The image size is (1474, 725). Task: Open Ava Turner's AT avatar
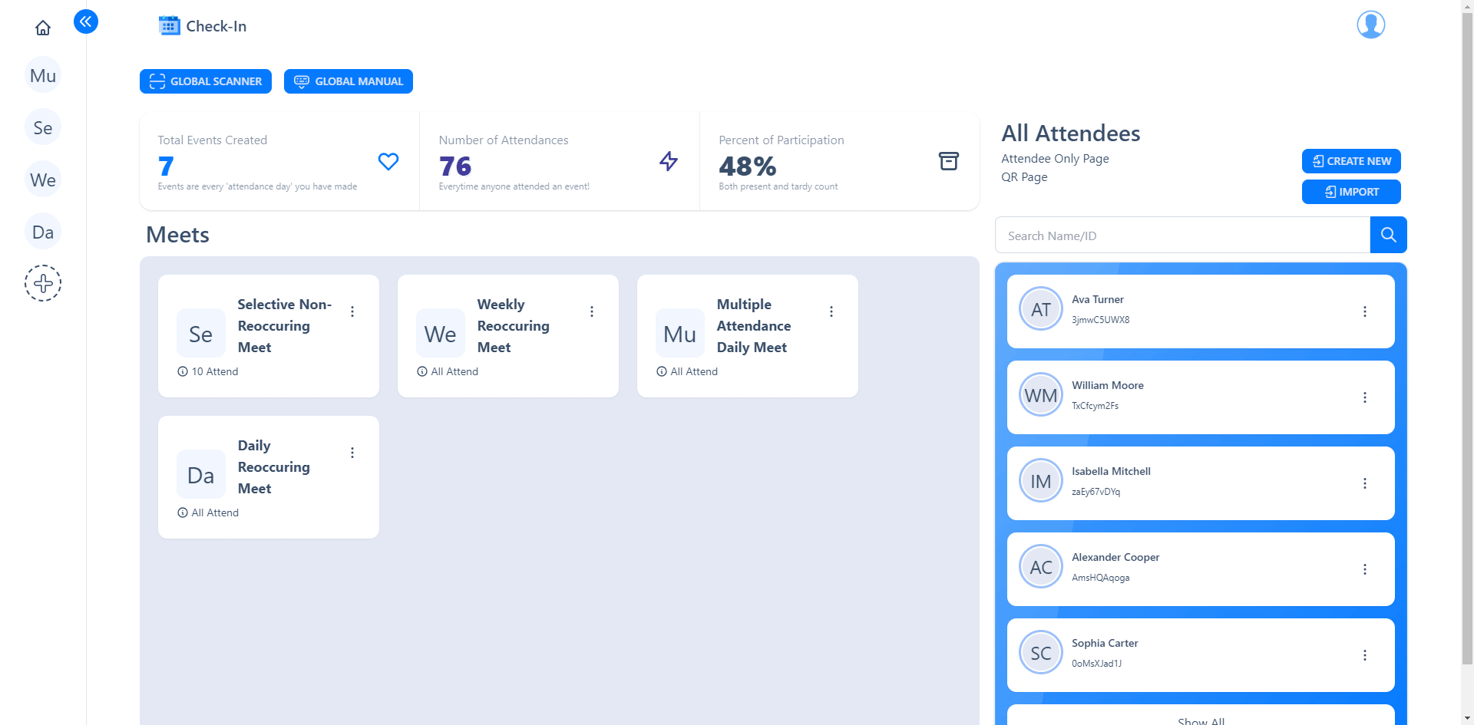tap(1041, 309)
